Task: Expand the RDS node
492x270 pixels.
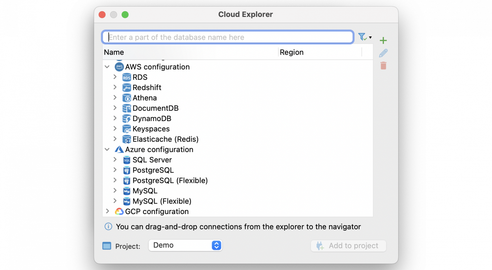Action: [115, 77]
